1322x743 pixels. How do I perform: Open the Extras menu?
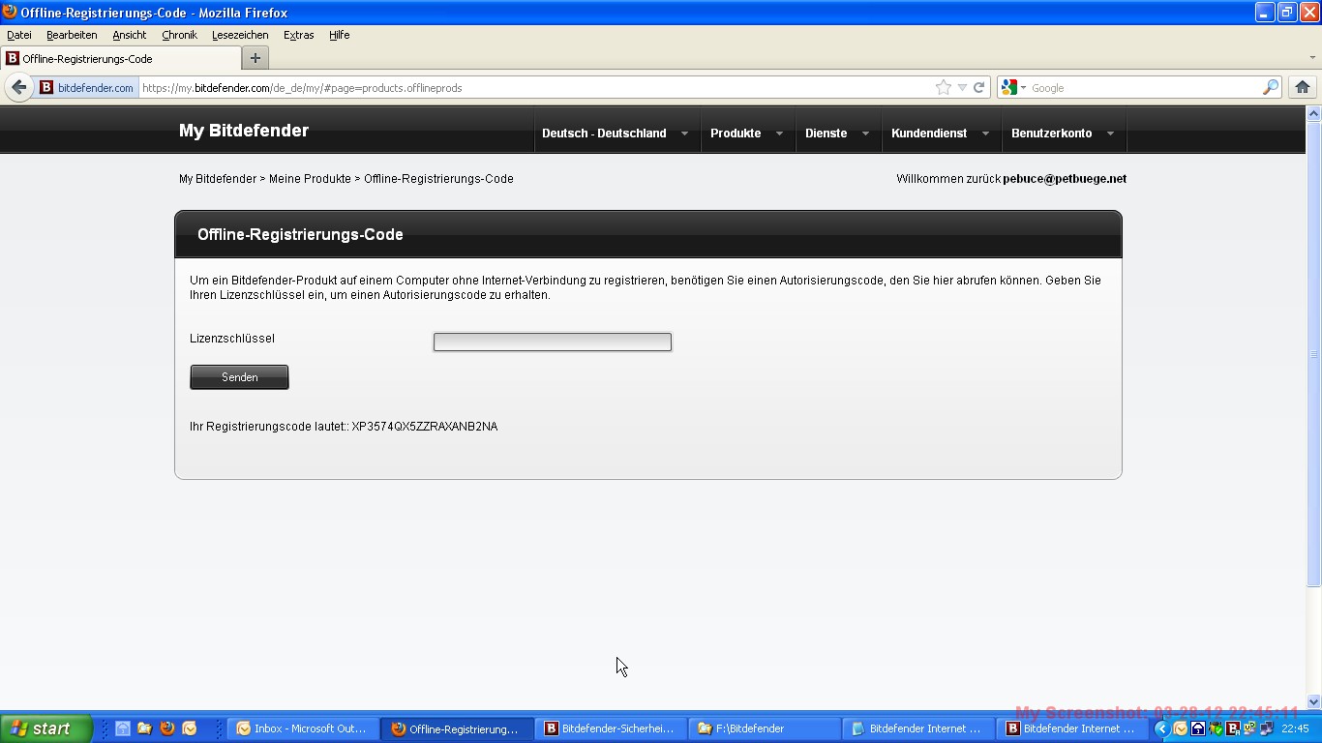[x=298, y=35]
